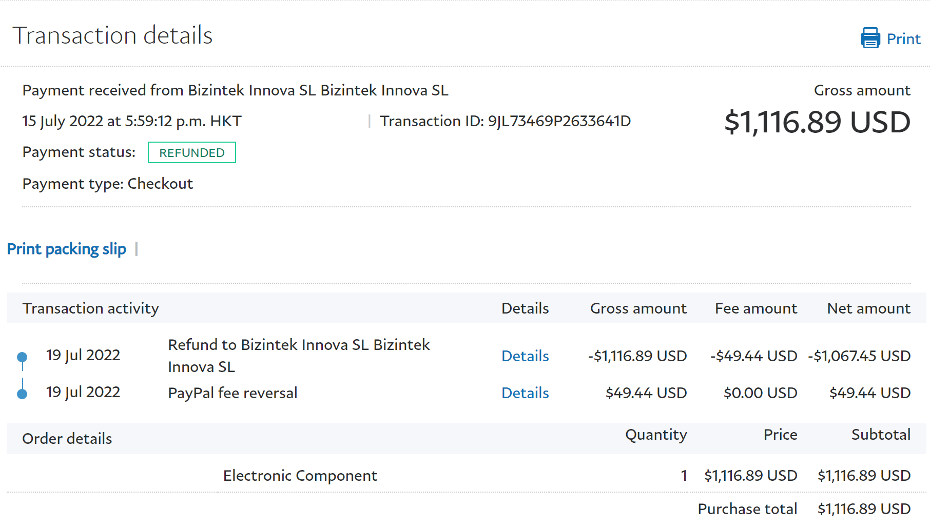Click the Print text link
930x527 pixels.
pos(903,39)
